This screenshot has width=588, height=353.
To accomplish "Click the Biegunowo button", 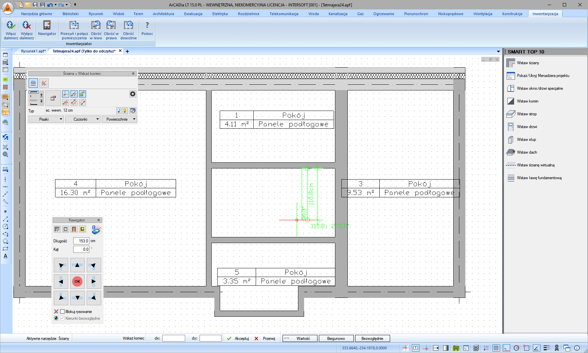I will (x=336, y=339).
